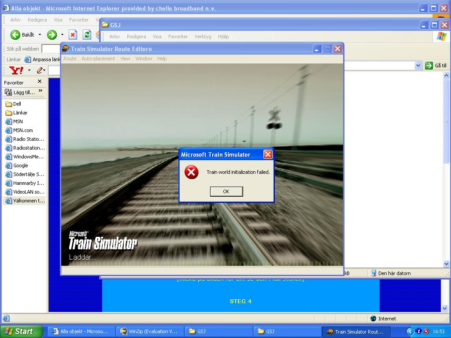Switch to Train Simulator Route Editor taskbar button

click(x=356, y=331)
